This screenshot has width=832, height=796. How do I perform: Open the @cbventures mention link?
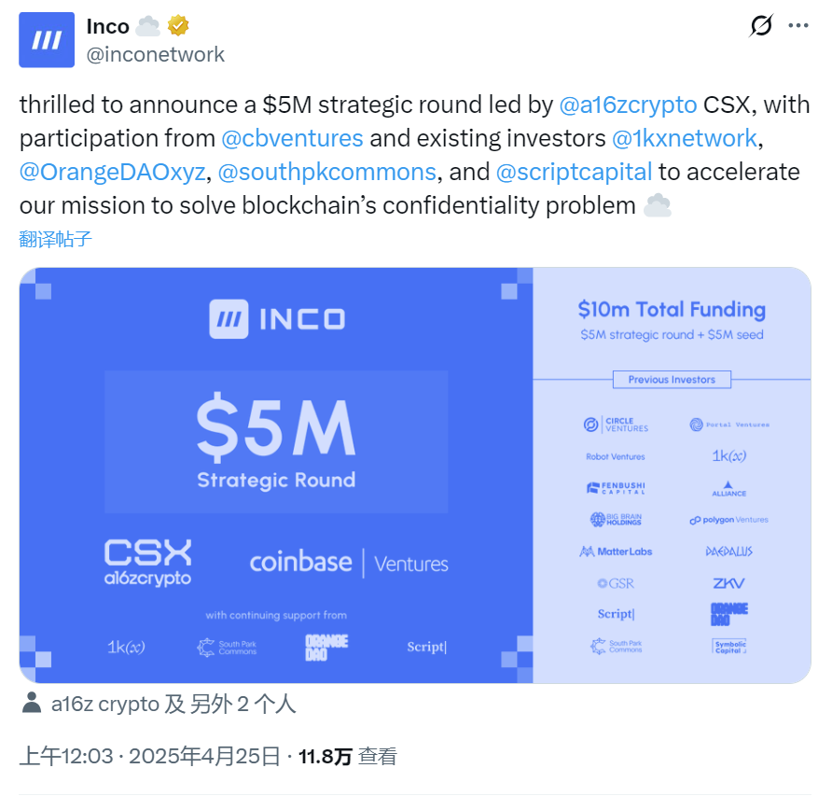(x=292, y=138)
